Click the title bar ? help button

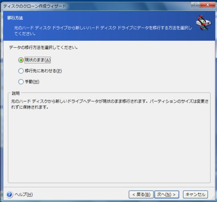(196, 5)
